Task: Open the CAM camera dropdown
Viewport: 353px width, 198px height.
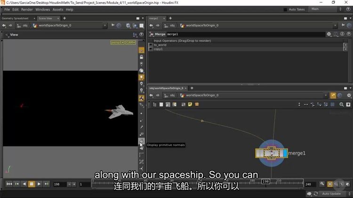Action: coord(130,42)
